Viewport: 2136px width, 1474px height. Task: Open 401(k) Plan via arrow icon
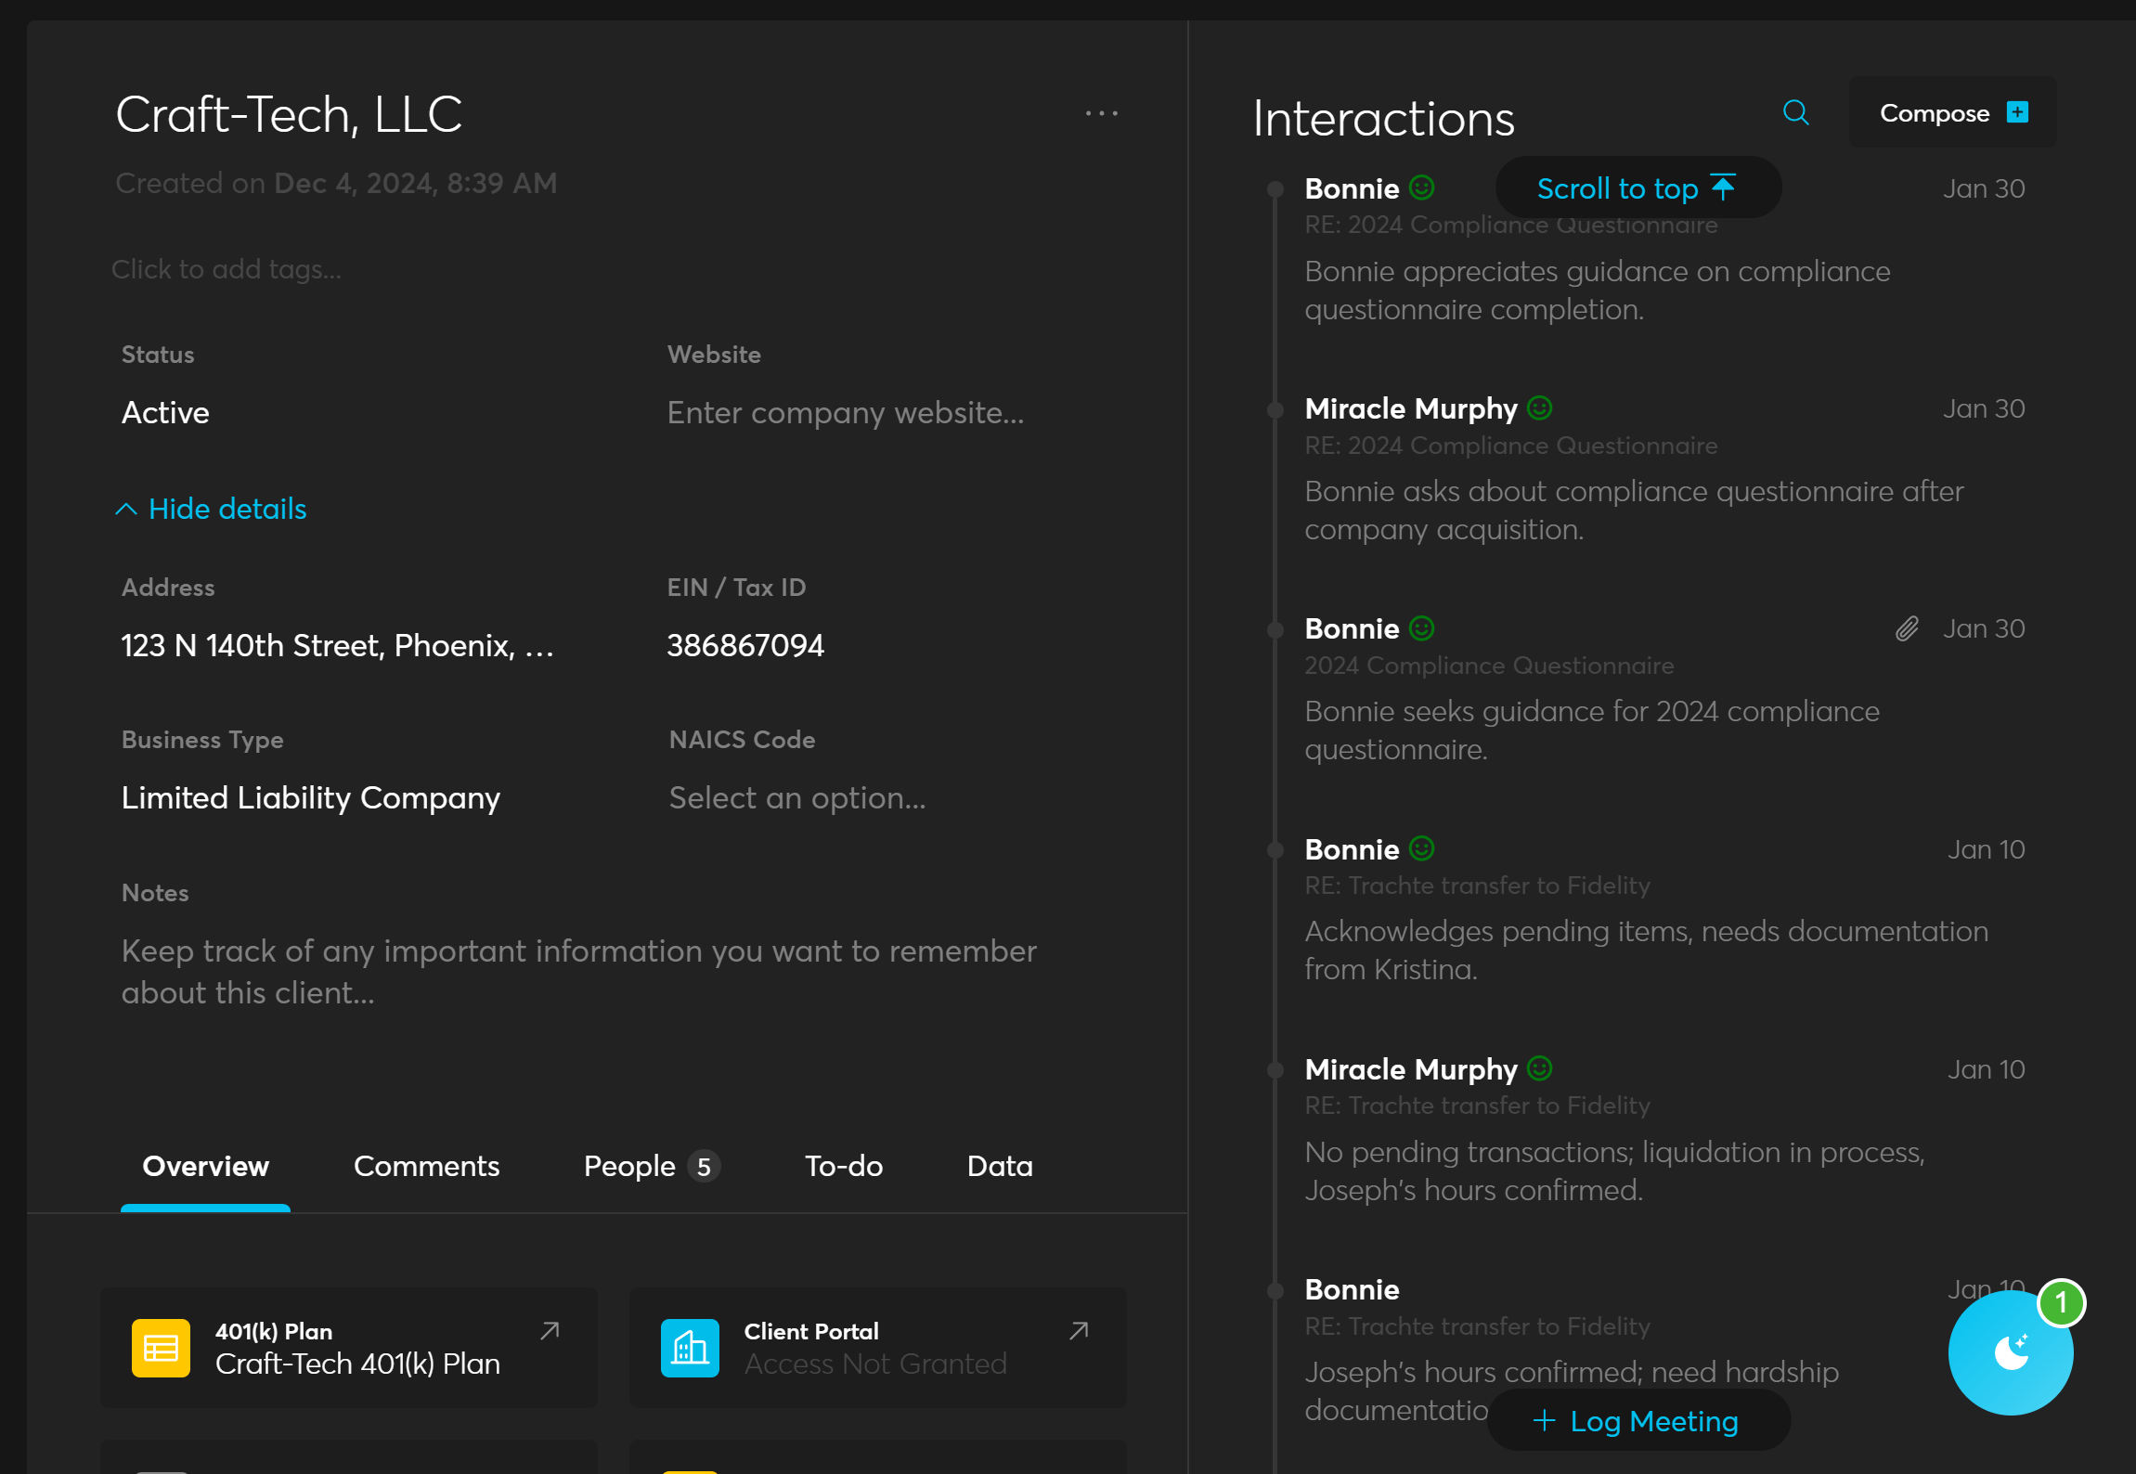[x=550, y=1331]
